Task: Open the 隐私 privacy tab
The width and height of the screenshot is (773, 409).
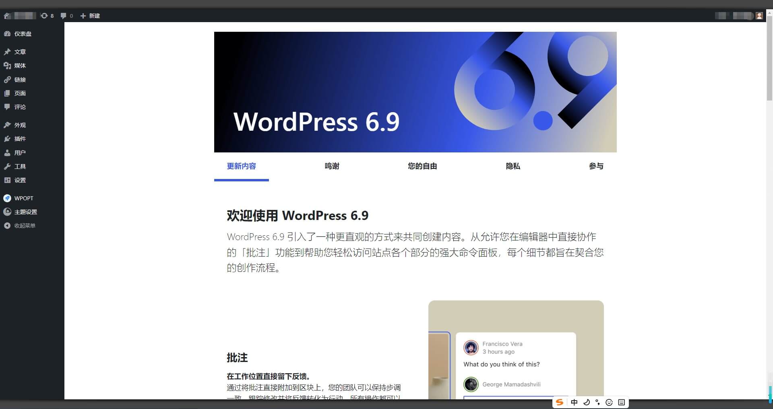Action: pyautogui.click(x=513, y=166)
